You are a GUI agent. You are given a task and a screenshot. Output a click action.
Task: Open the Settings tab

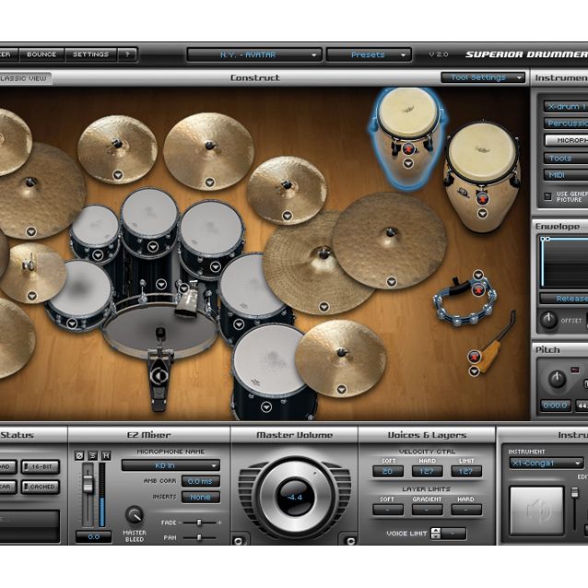pyautogui.click(x=90, y=54)
